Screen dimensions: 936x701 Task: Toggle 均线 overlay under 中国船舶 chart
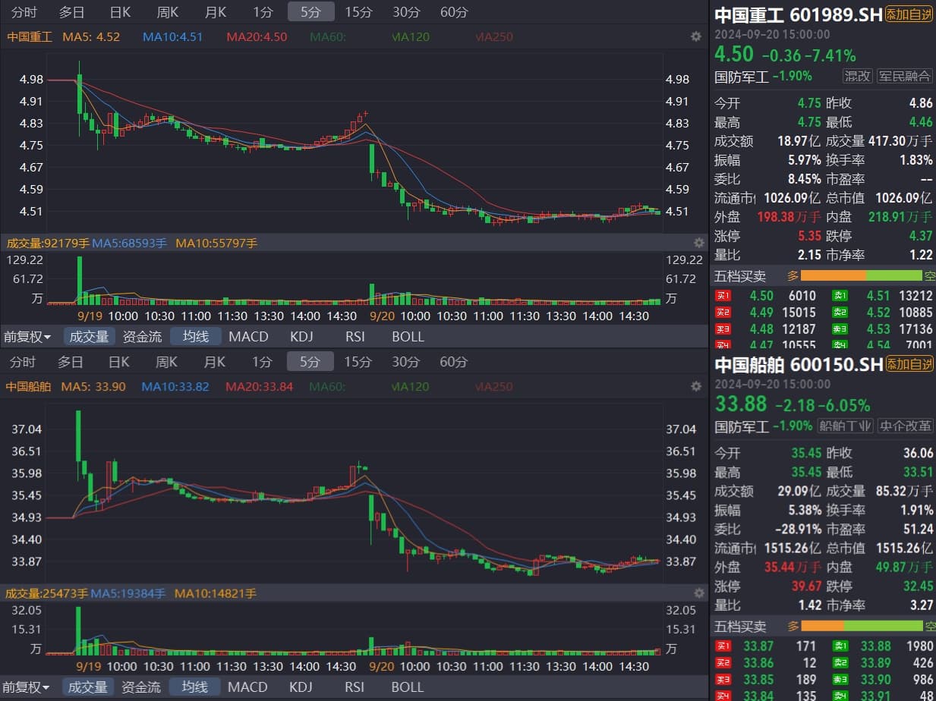194,687
